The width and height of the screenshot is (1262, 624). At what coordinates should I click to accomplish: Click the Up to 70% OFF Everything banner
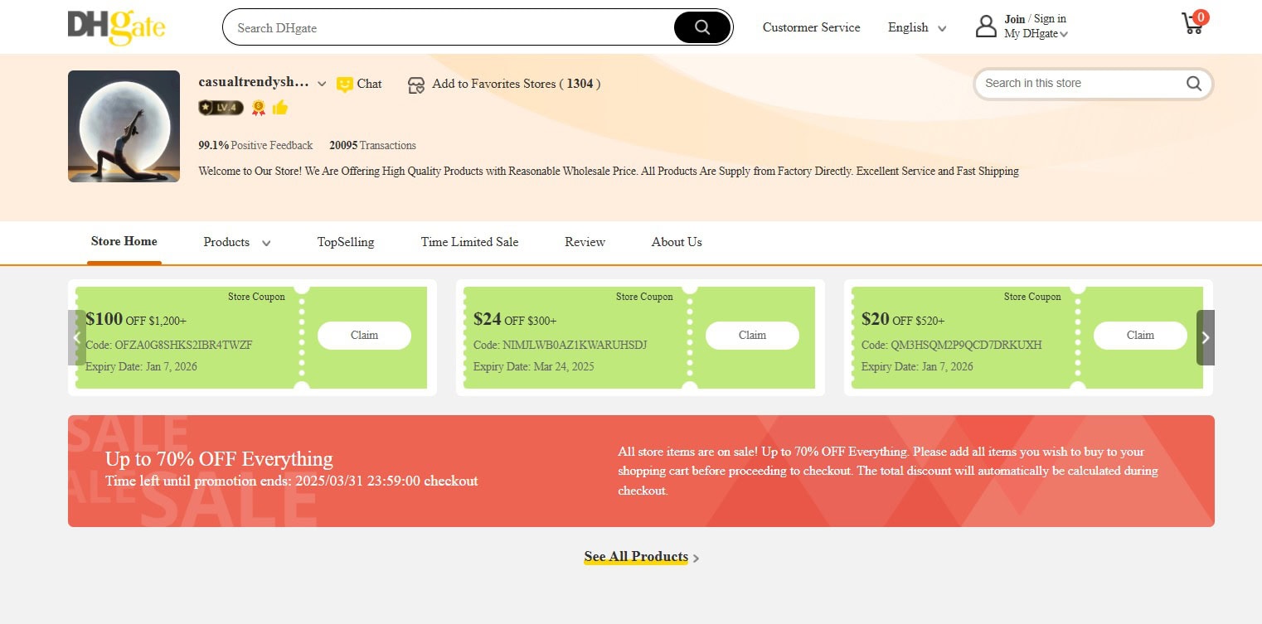point(641,471)
